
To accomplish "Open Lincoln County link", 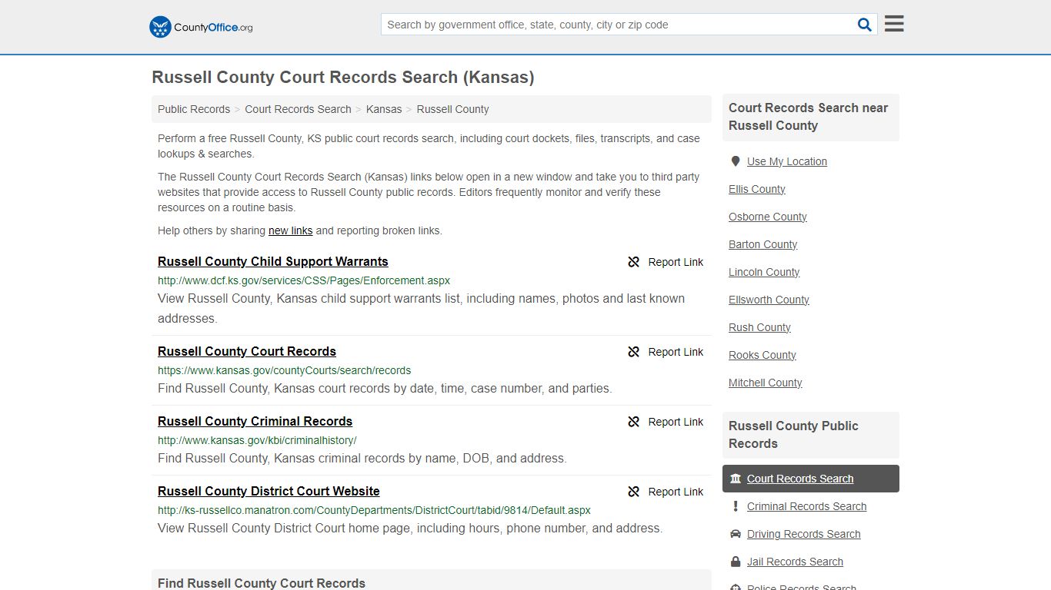I will [x=764, y=272].
